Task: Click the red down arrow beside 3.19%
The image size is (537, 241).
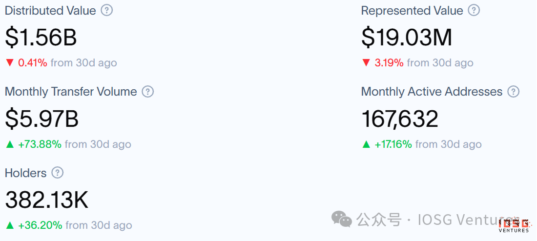Action: (x=366, y=63)
